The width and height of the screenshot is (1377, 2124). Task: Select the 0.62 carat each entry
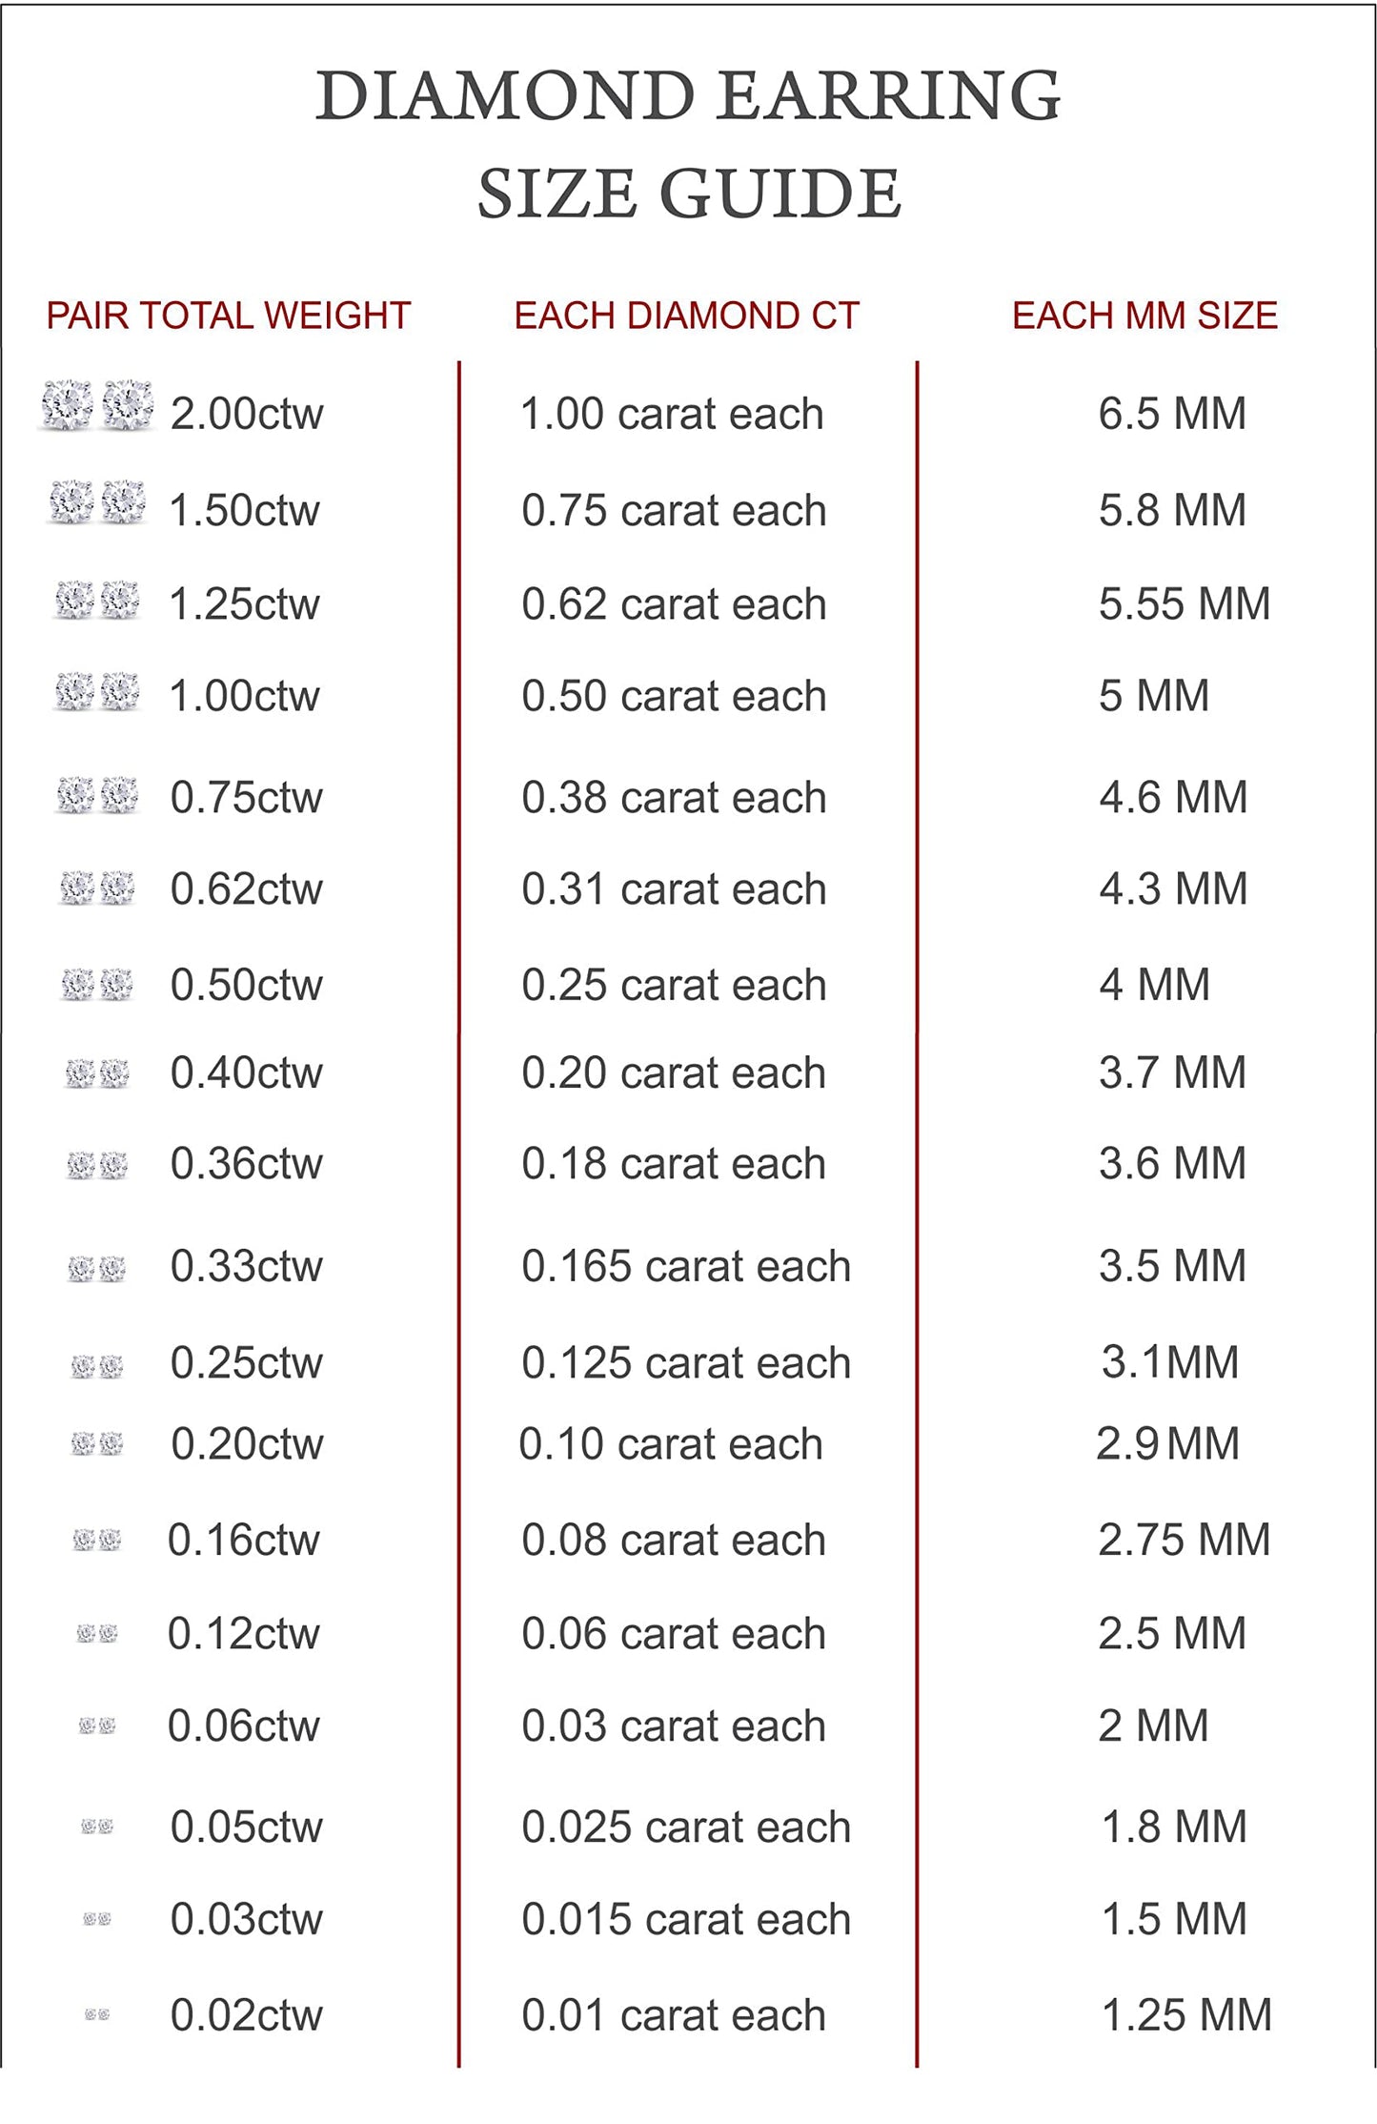coord(674,604)
